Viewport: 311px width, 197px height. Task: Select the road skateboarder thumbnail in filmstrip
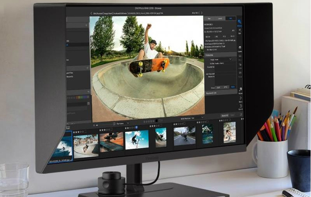182,136
